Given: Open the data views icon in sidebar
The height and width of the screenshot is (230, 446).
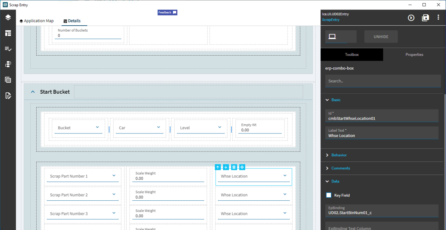Looking at the screenshot, I should (8, 64).
